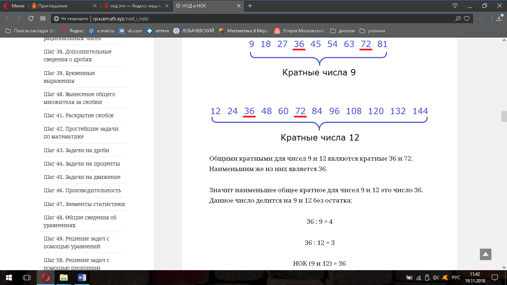Open the Action Center notifications icon
This screenshot has height=285, width=507.
click(494, 277)
